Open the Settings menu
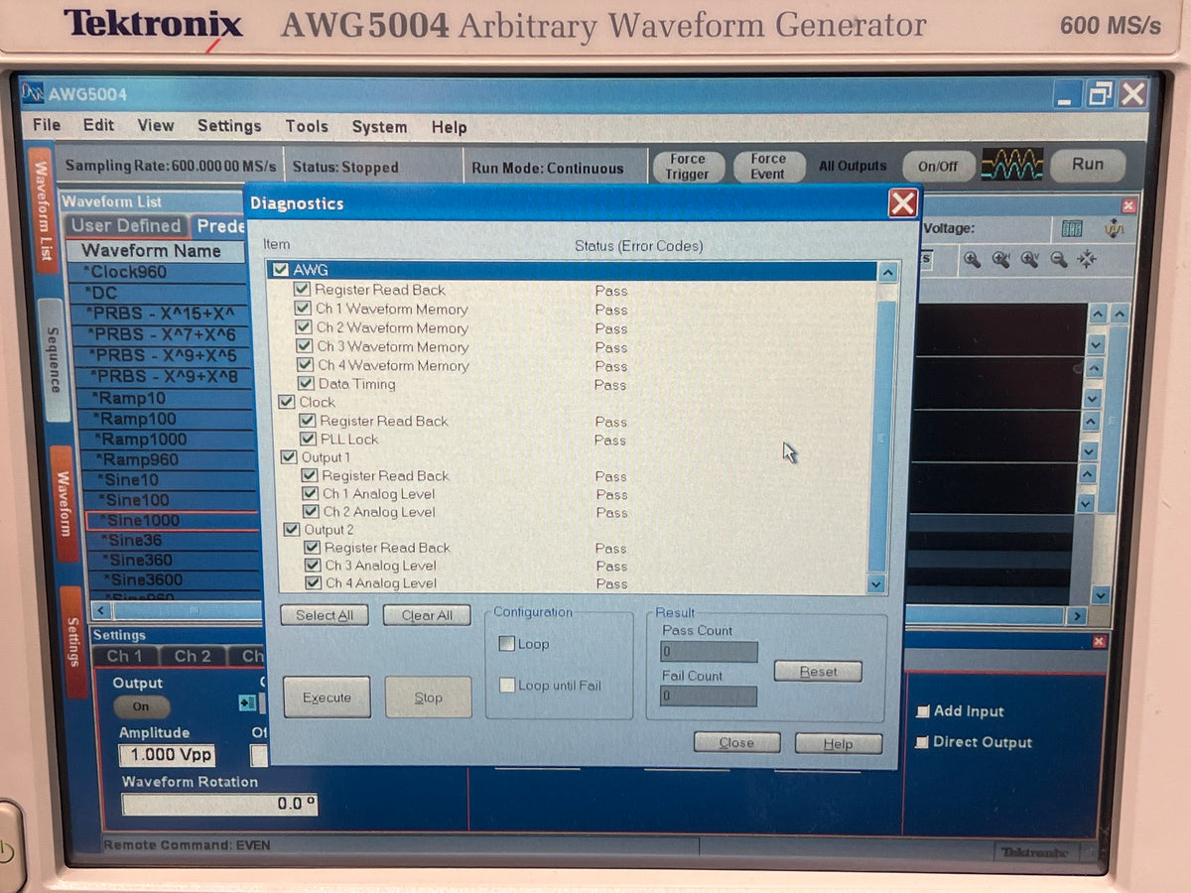Image resolution: width=1191 pixels, height=893 pixels. (229, 126)
